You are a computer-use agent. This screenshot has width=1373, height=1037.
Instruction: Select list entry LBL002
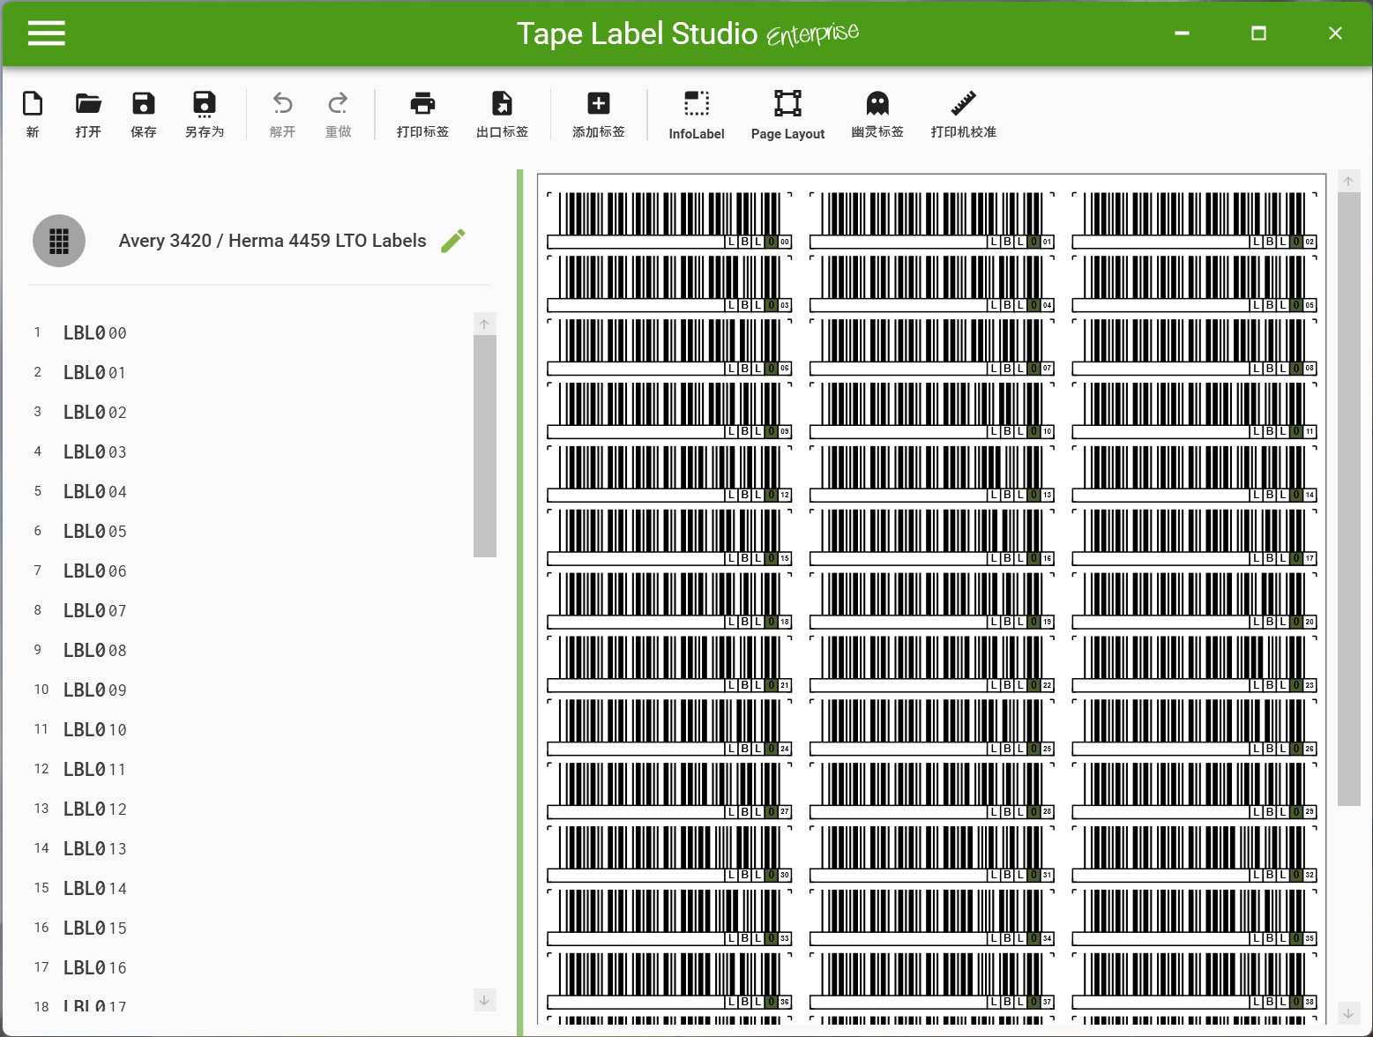pyautogui.click(x=95, y=412)
